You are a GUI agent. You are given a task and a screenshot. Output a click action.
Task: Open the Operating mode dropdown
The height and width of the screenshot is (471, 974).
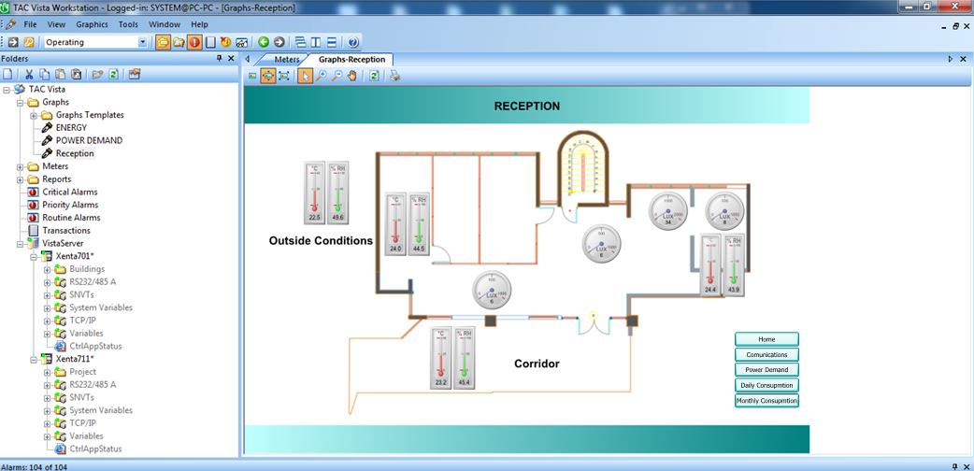click(x=142, y=42)
